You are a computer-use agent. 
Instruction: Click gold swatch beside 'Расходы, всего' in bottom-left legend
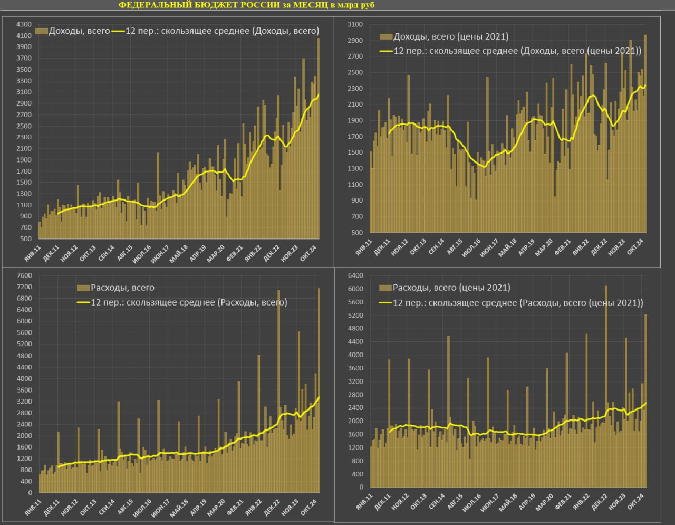(x=83, y=288)
